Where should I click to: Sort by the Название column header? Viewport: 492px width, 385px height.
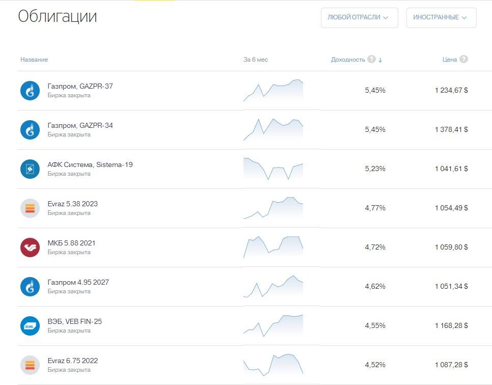coord(34,59)
